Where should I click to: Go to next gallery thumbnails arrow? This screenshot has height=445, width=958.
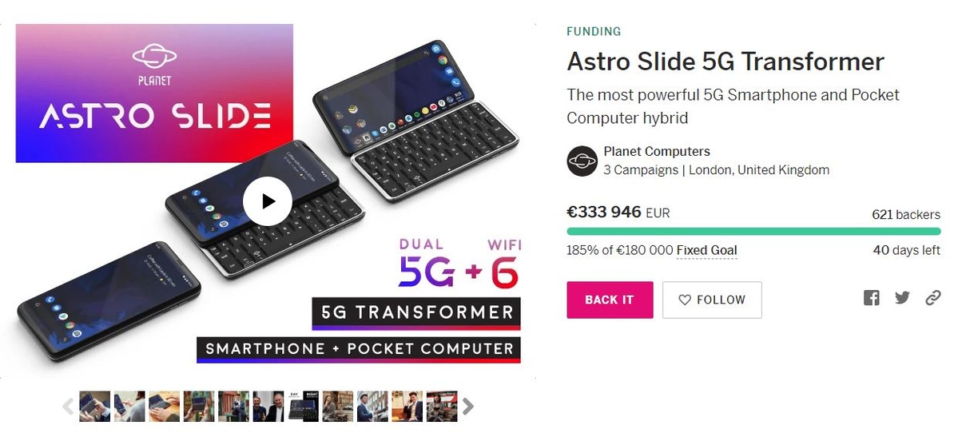tap(467, 406)
